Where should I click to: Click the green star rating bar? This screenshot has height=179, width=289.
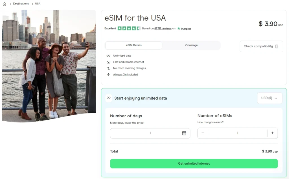[x=129, y=28]
